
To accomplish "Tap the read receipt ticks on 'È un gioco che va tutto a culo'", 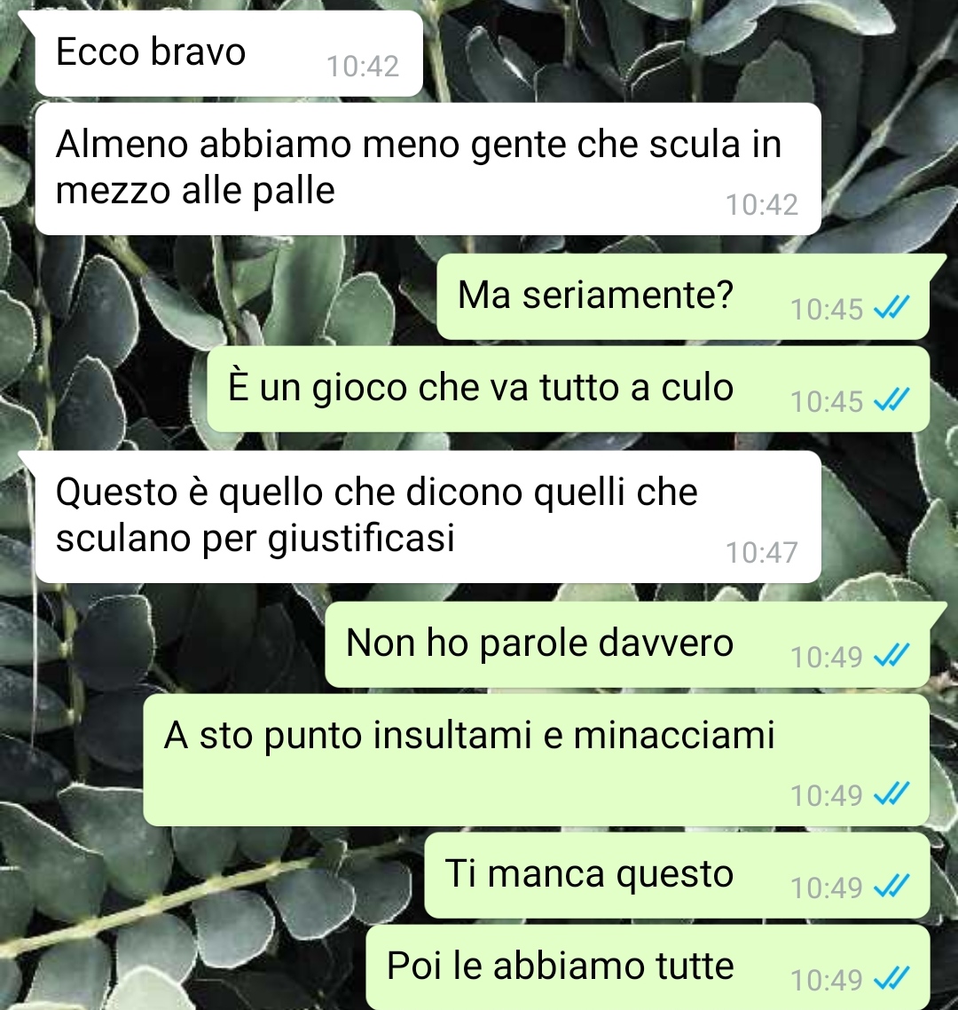I will pos(891,400).
